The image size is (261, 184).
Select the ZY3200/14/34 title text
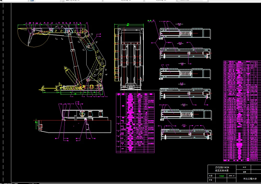coord(222,167)
